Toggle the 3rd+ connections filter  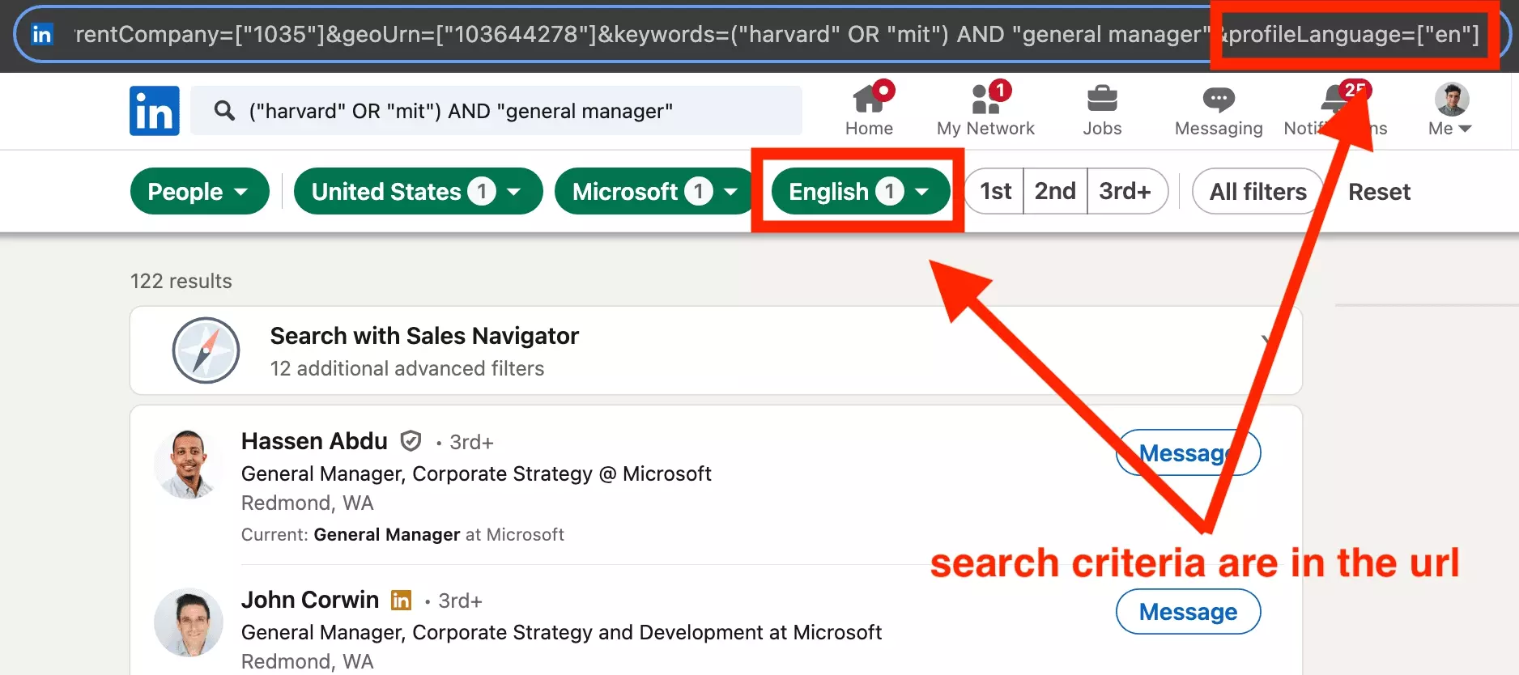1126,191
